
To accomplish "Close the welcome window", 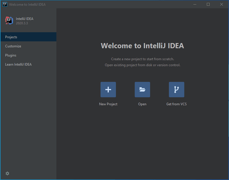I will point(222,4).
